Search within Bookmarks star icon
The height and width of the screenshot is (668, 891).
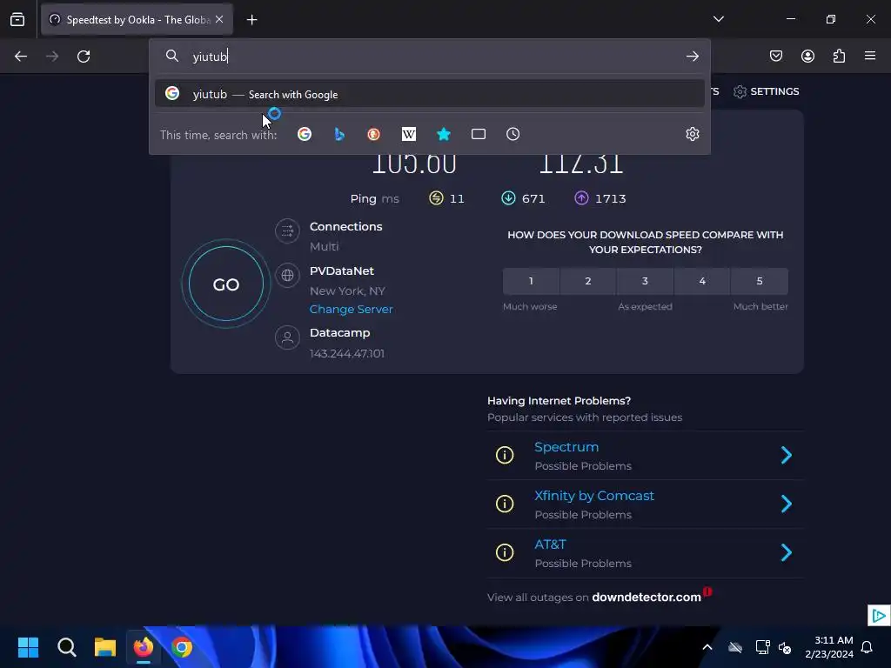click(x=444, y=134)
